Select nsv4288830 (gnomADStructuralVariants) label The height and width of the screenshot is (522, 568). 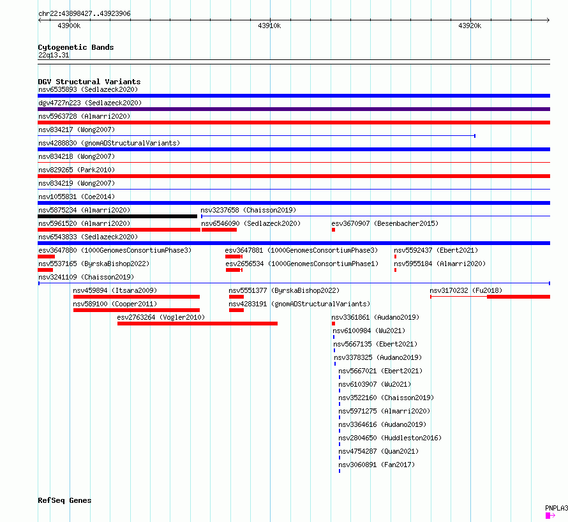tap(109, 143)
